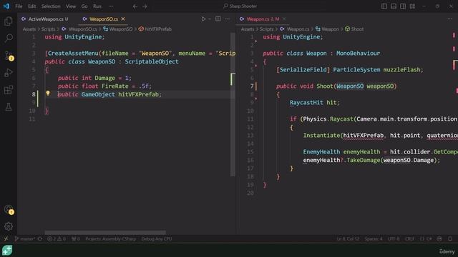
Task: Expand the overflow menu ellipsis in menu bar
Action: (111, 6)
